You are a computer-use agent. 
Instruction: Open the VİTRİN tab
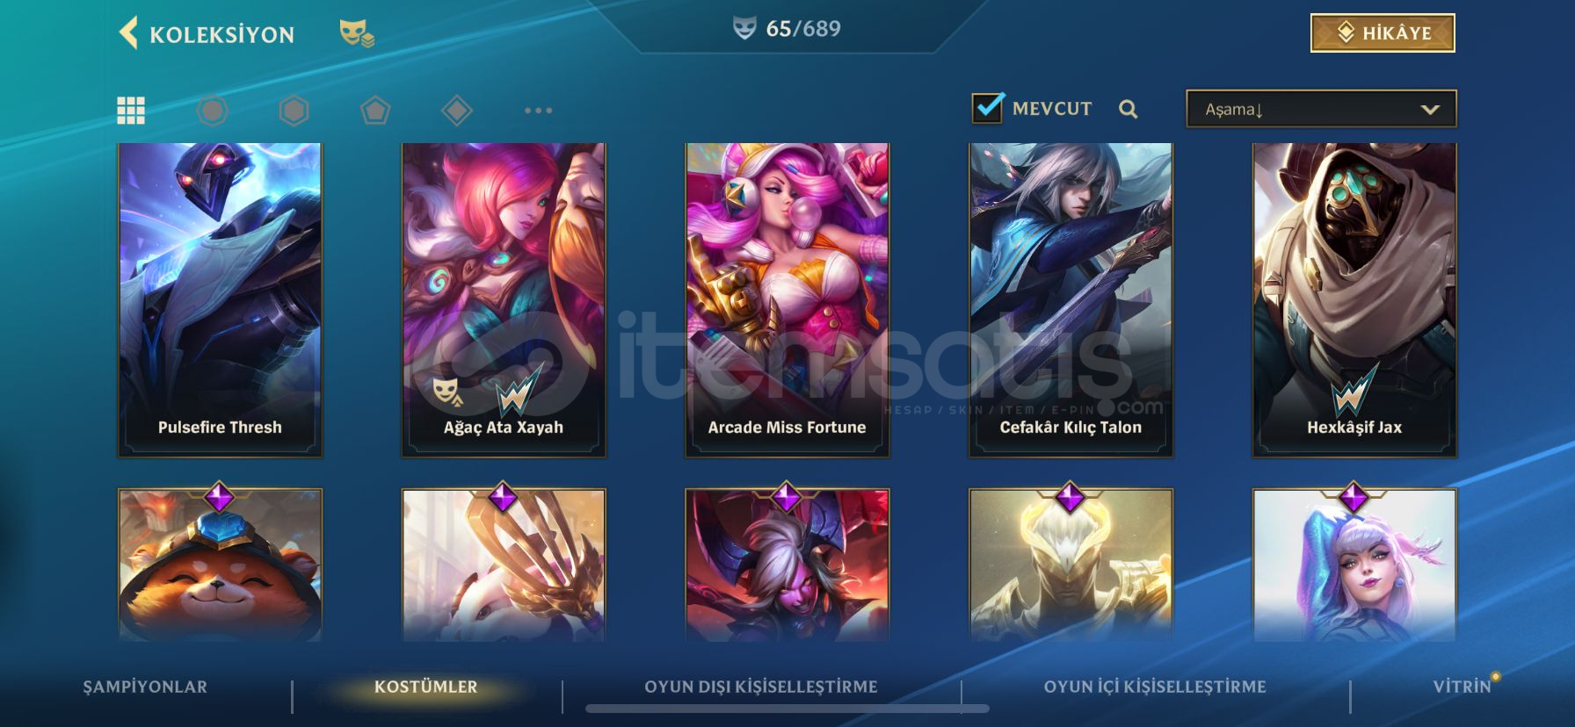(1462, 687)
